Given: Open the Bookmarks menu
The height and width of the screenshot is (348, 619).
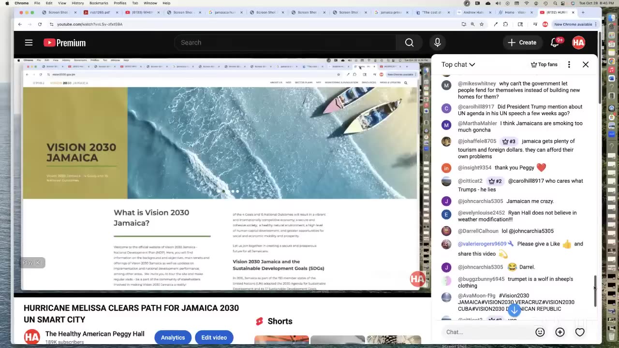Looking at the screenshot, I should (x=99, y=3).
